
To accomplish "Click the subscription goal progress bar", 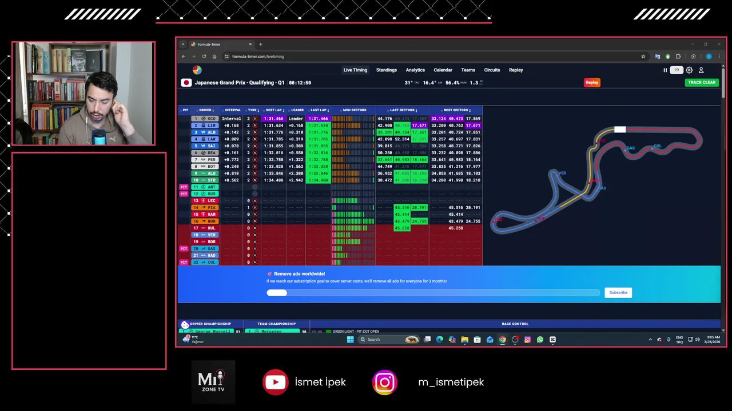I will pos(433,293).
